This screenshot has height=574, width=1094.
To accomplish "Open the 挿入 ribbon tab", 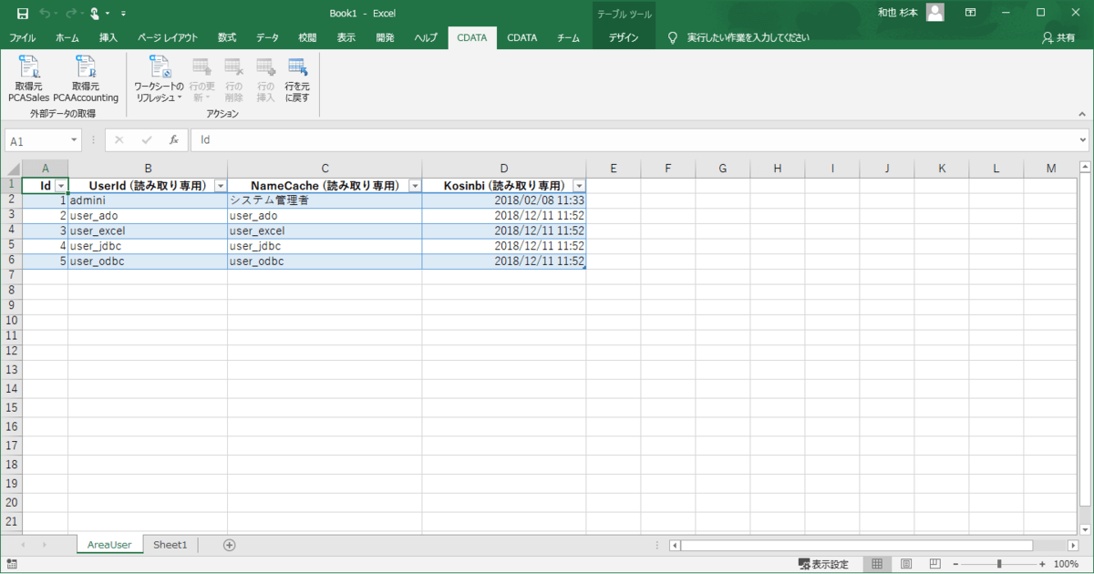I will pyautogui.click(x=108, y=38).
